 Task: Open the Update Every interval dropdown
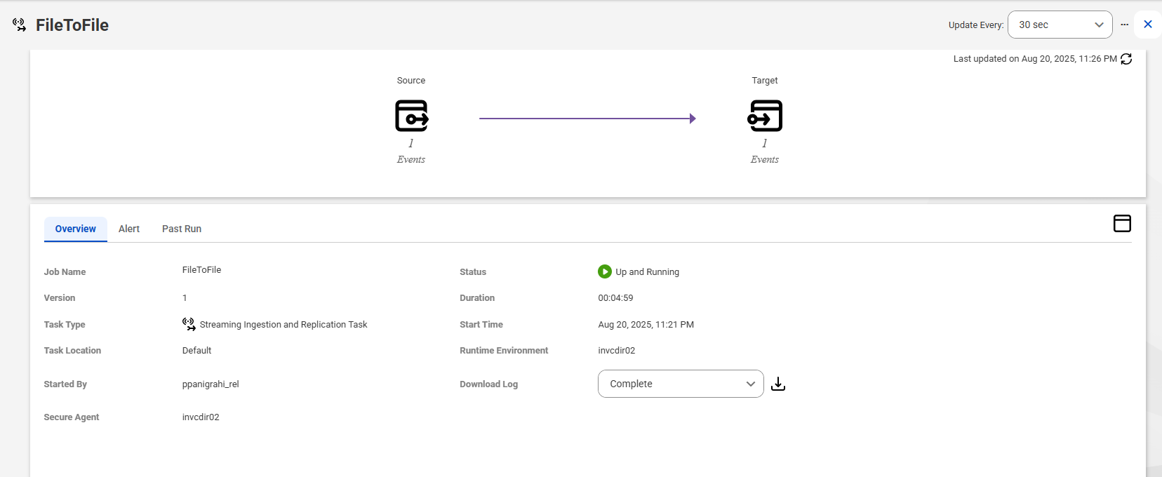[1060, 25]
